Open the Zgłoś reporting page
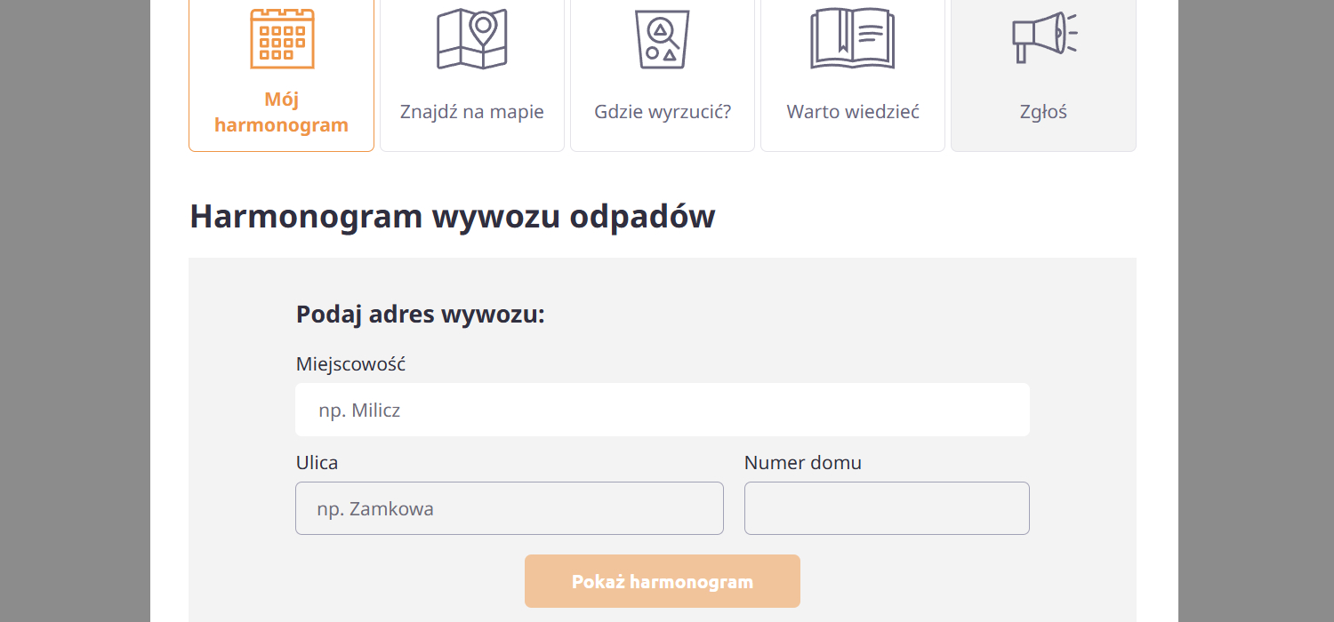Screen dimensions: 1334x622 1042,111
